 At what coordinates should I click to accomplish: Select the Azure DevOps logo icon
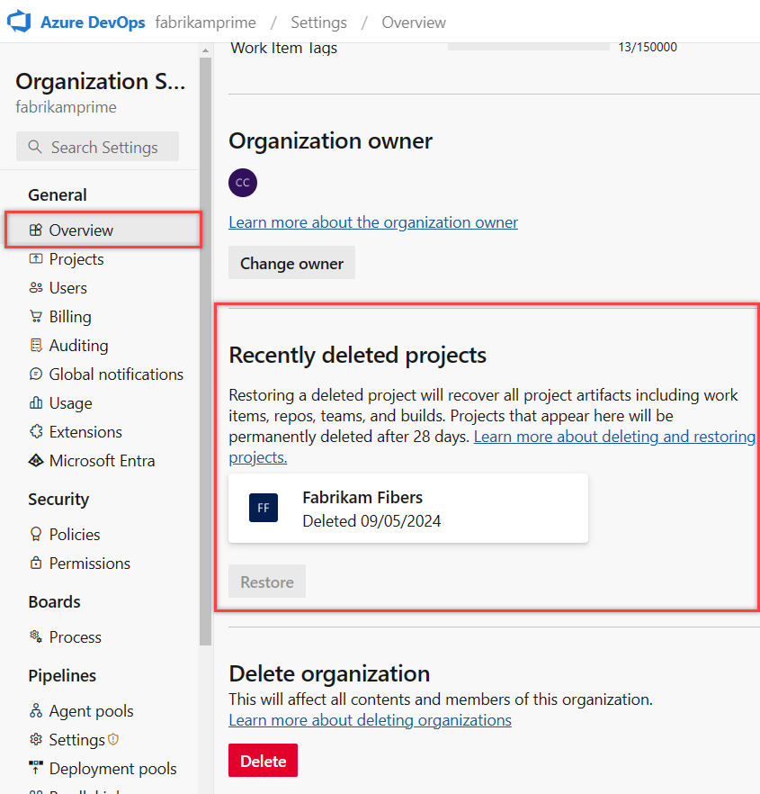coord(18,22)
